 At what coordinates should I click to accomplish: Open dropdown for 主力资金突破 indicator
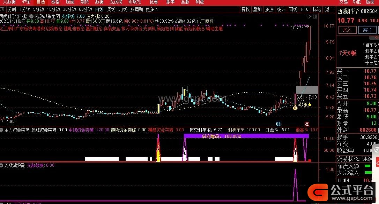coord(1,130)
